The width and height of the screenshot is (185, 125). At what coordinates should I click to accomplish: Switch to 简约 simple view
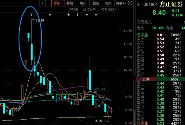tap(108, 3)
